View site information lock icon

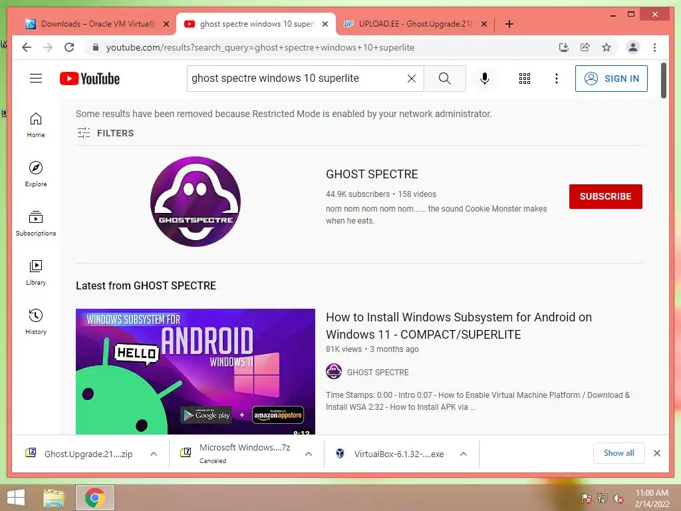coord(96,47)
